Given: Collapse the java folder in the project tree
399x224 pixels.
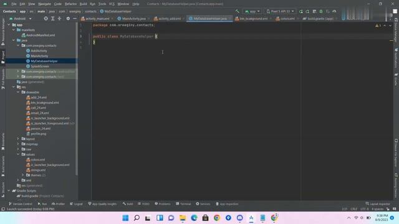Looking at the screenshot, I should 14,40.
